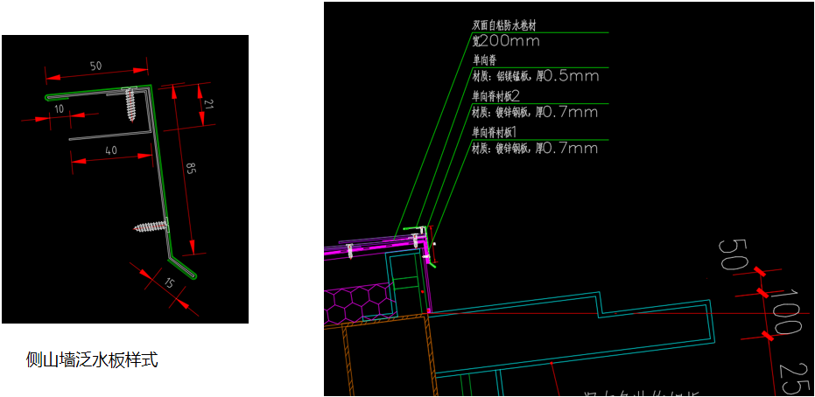815x397 pixels.
Task: Click the lower screw in the flashing detail
Action: pyautogui.click(x=150, y=226)
